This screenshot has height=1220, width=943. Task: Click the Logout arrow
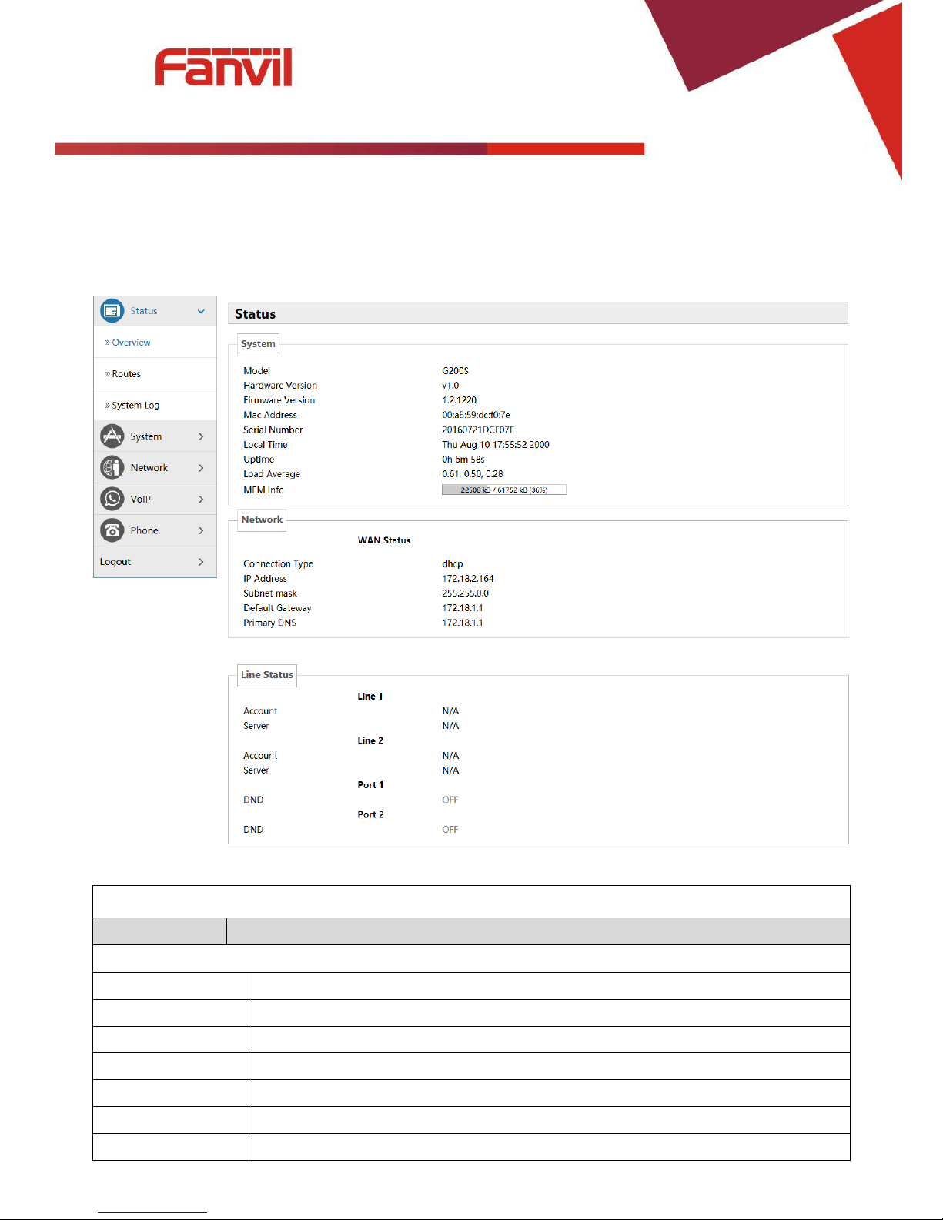pyautogui.click(x=201, y=562)
